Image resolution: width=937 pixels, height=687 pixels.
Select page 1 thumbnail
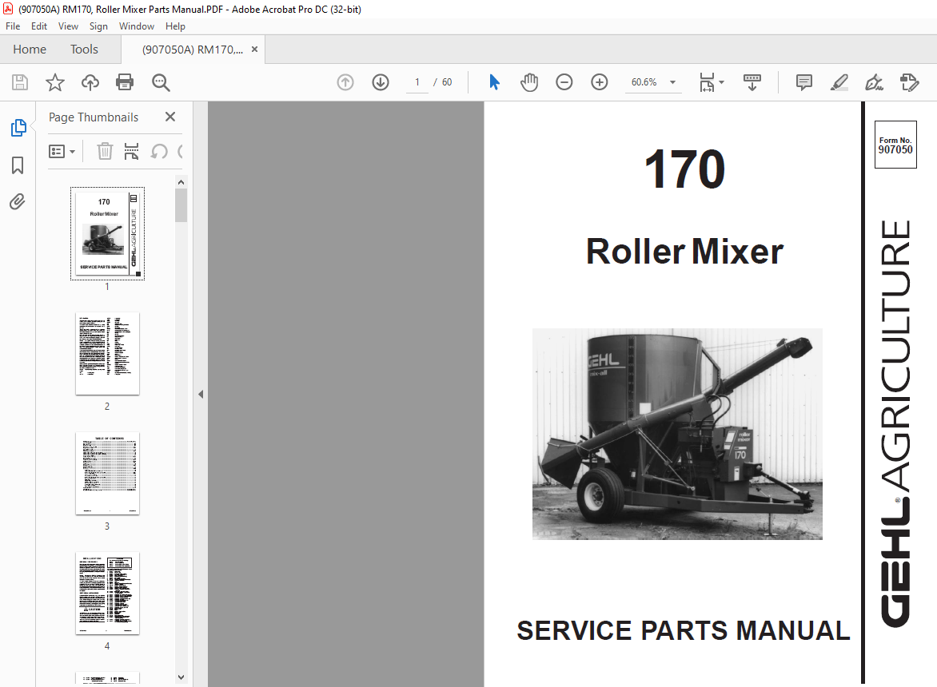(x=108, y=233)
